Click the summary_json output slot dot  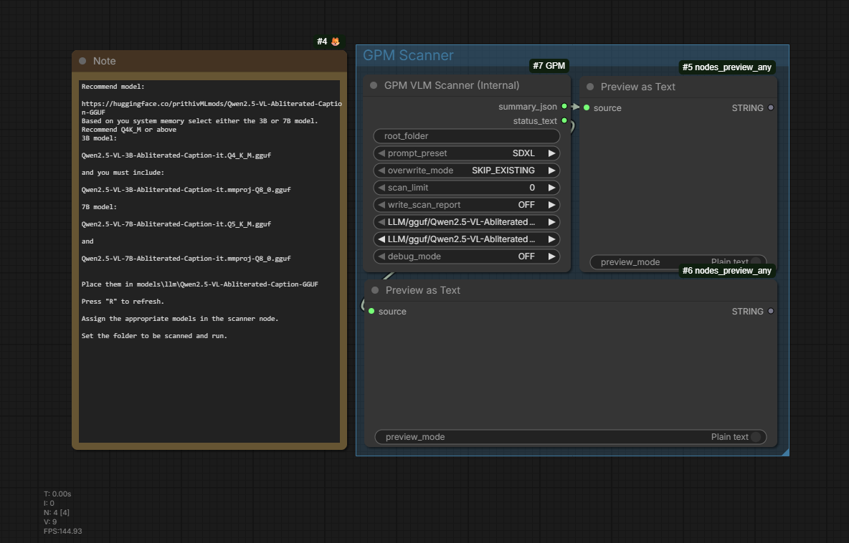(x=564, y=107)
